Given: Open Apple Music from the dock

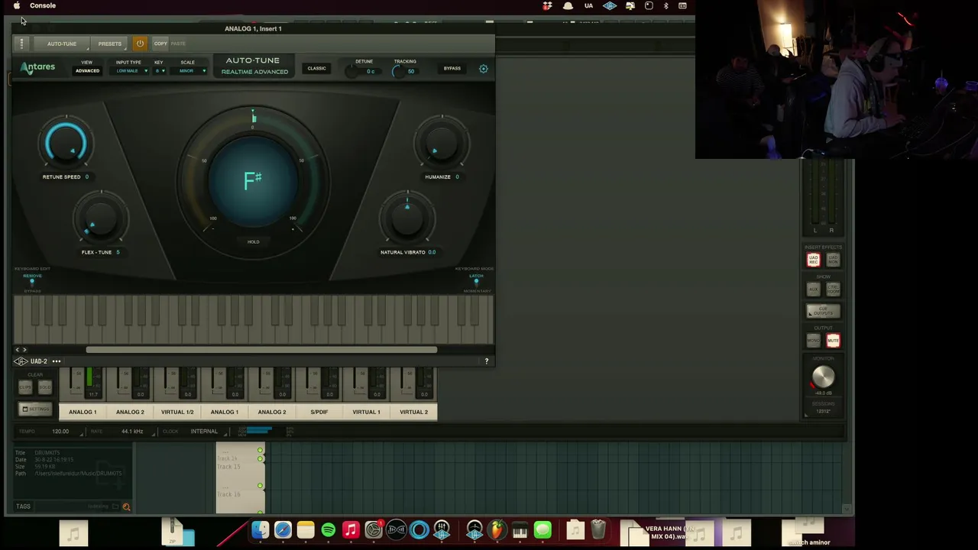Looking at the screenshot, I should point(351,529).
